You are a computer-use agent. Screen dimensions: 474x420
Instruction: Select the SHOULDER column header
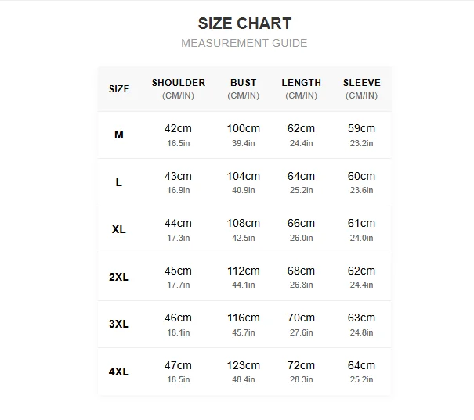179,88
